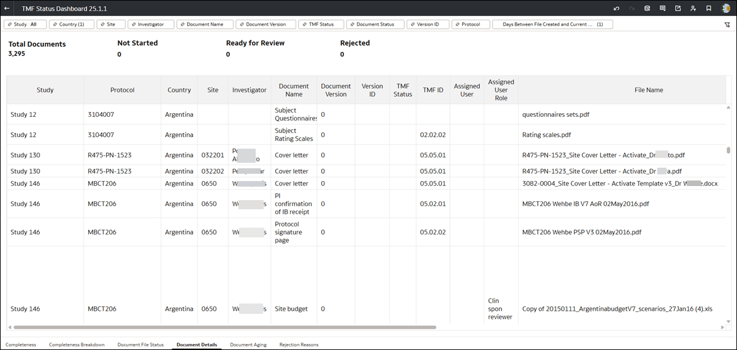The image size is (737, 350).
Task: Click the Study column header
Action: pos(45,90)
